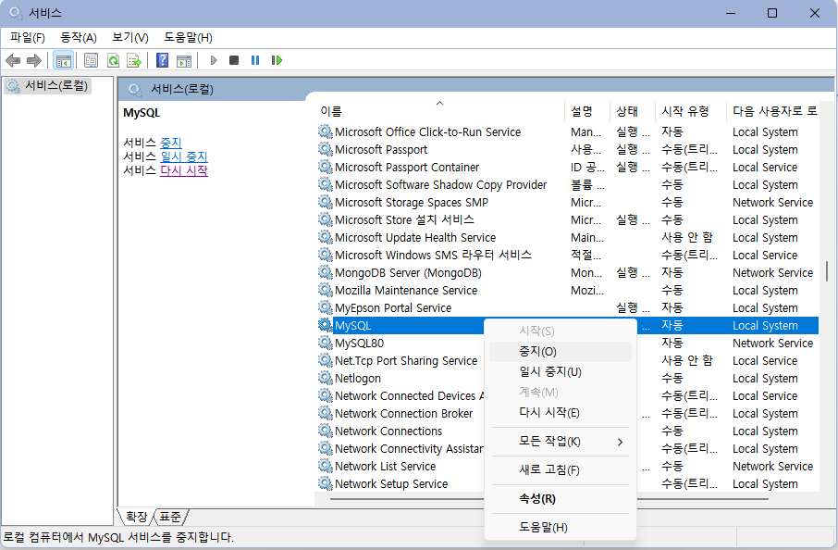Viewport: 838px width, 550px height.
Task: Expand the 모든 작업(K) submenu
Action: [561, 442]
